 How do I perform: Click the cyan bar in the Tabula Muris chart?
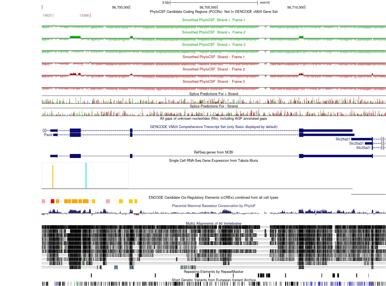(86, 175)
